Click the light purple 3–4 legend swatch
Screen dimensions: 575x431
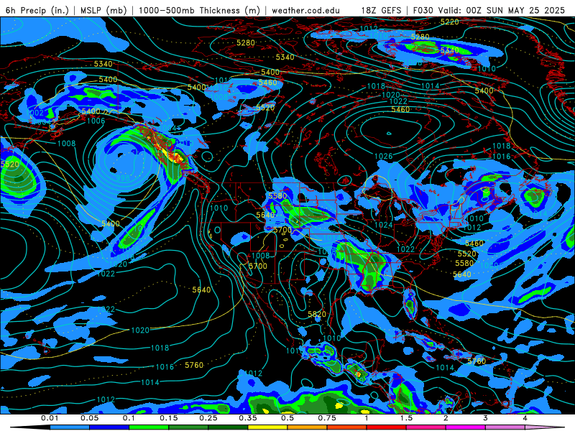pos(505,427)
